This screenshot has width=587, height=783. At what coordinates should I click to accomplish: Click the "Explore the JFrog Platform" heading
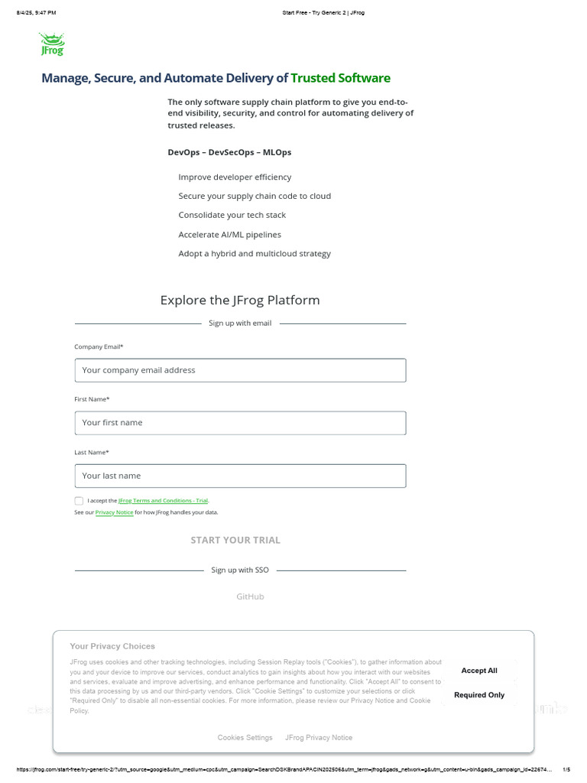tap(240, 301)
